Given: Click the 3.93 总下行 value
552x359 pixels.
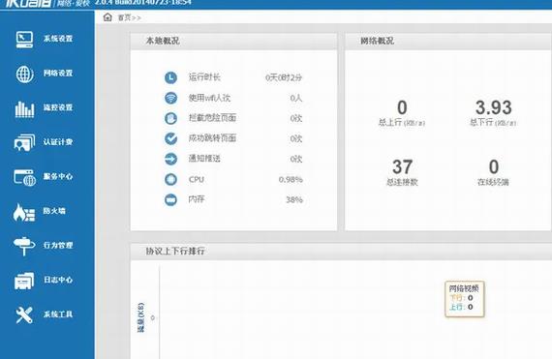Looking at the screenshot, I should (x=494, y=107).
